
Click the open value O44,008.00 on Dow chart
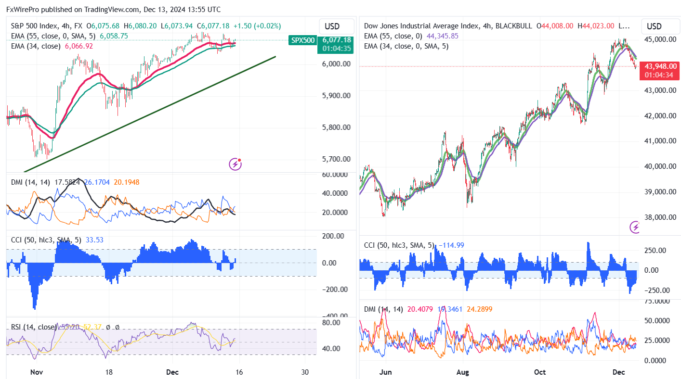pos(555,26)
